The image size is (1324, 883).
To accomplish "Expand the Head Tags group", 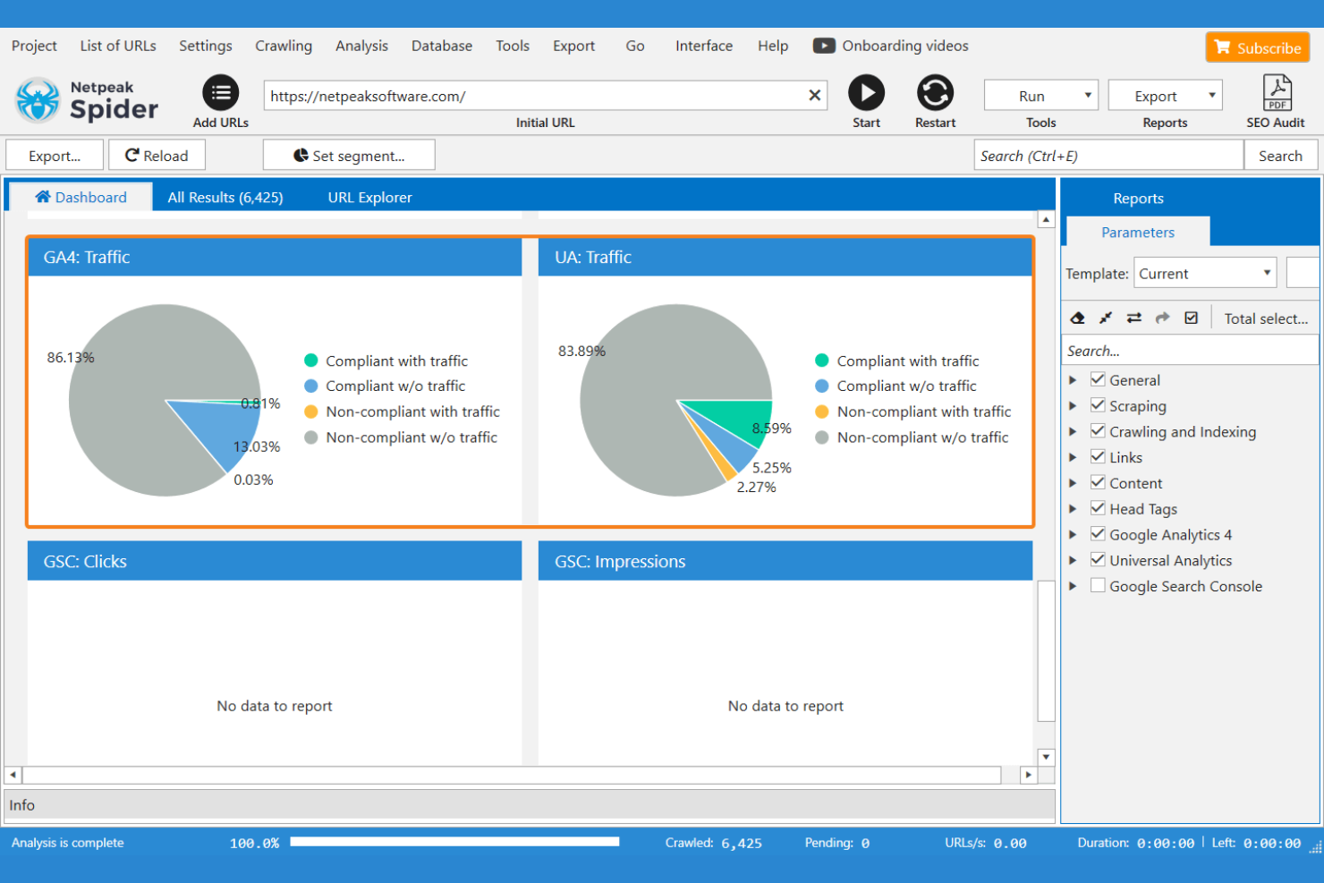I will tap(1073, 509).
